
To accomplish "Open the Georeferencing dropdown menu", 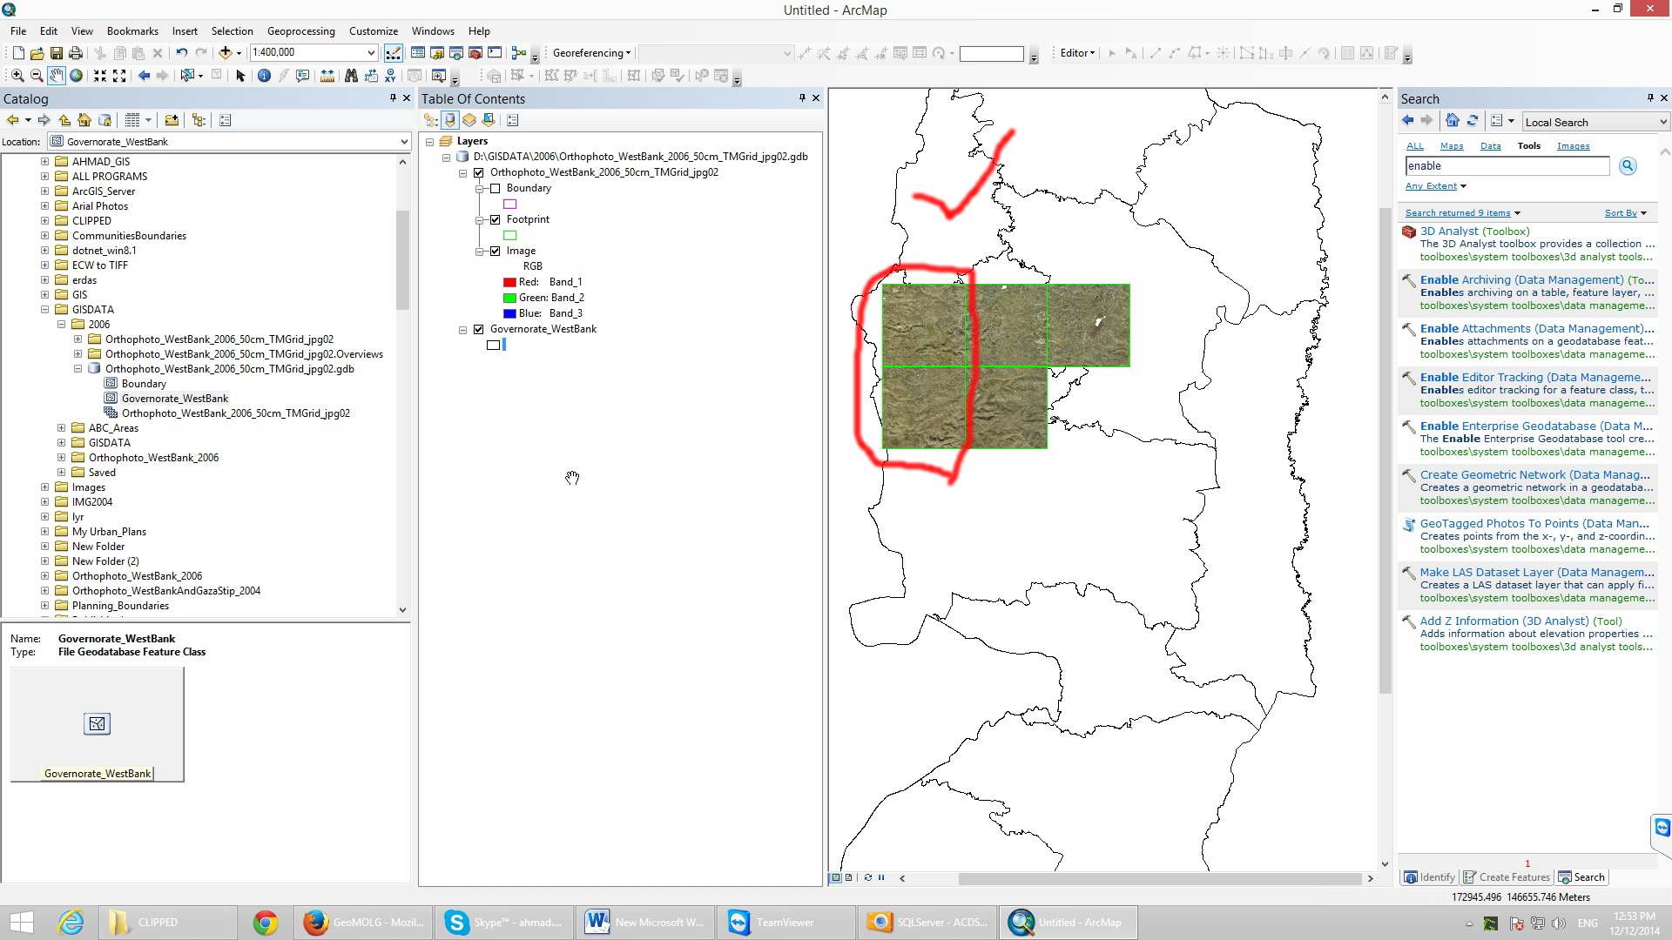I will coord(591,53).
